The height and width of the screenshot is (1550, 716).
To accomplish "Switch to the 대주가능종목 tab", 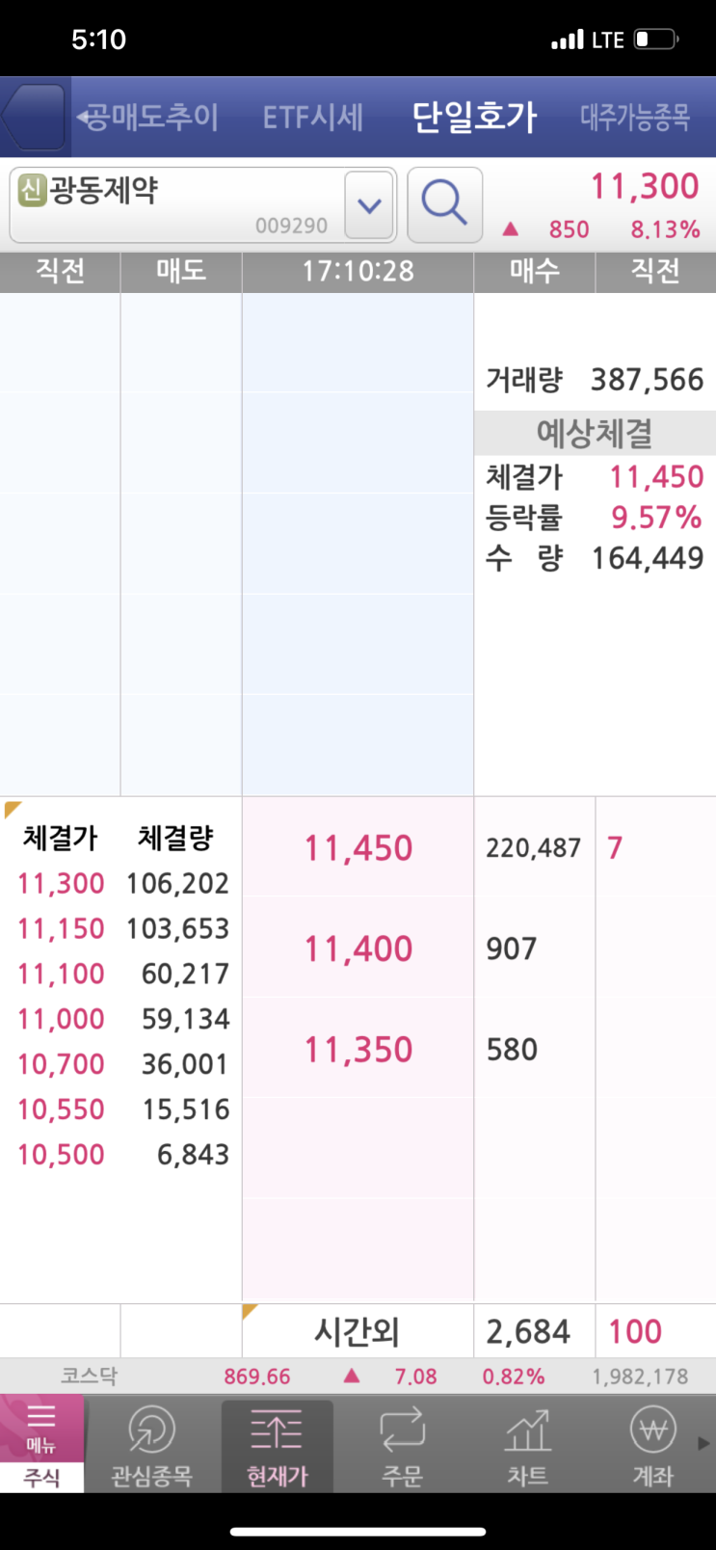I will click(635, 118).
